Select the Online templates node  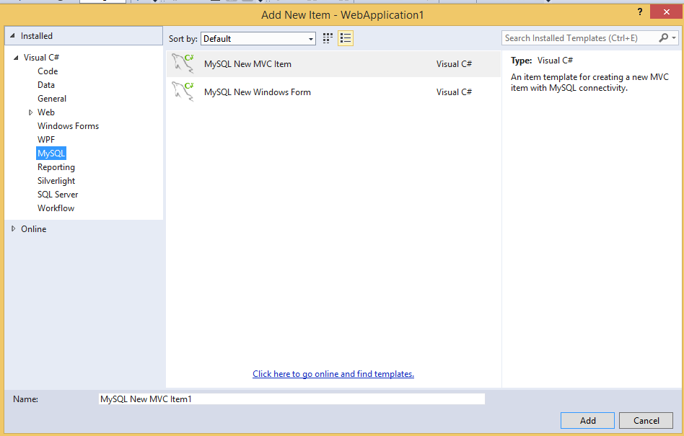tap(34, 228)
